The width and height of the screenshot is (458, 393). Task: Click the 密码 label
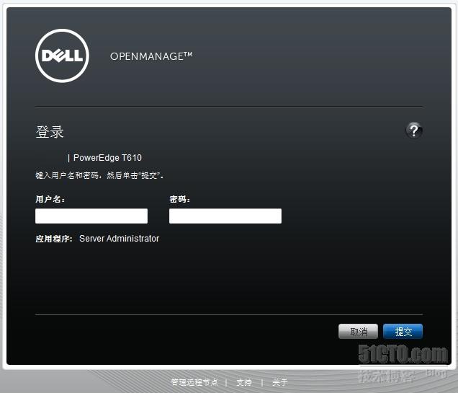click(x=180, y=199)
